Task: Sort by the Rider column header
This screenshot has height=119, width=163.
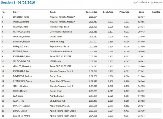Action: click(16, 12)
